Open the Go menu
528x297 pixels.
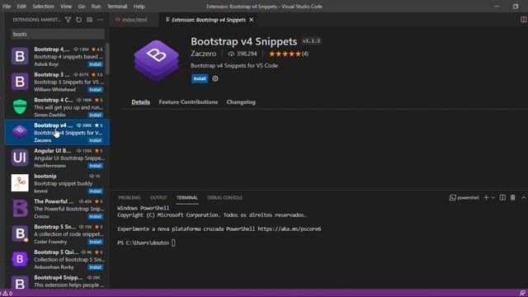coord(82,7)
